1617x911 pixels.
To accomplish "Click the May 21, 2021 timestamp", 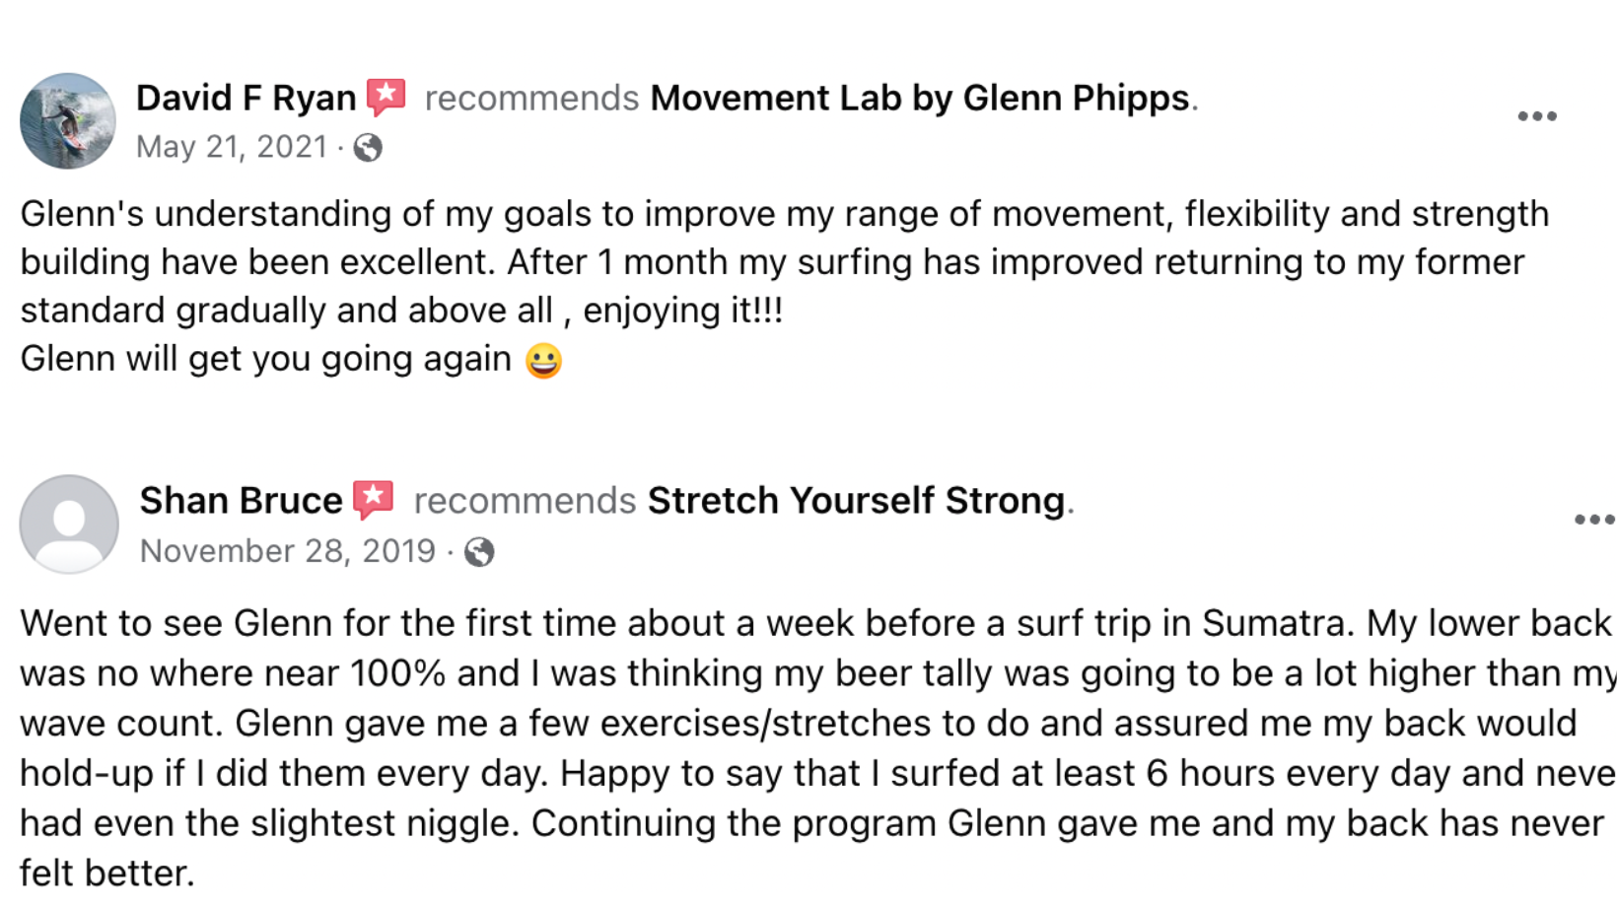I will 232,147.
